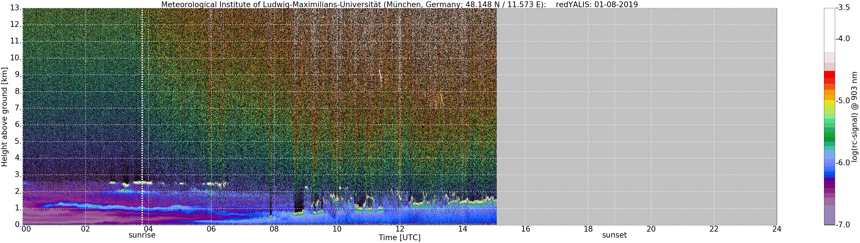The image size is (860, 243).
Task: Click the '00' time axis tick label
Action: coord(26,229)
